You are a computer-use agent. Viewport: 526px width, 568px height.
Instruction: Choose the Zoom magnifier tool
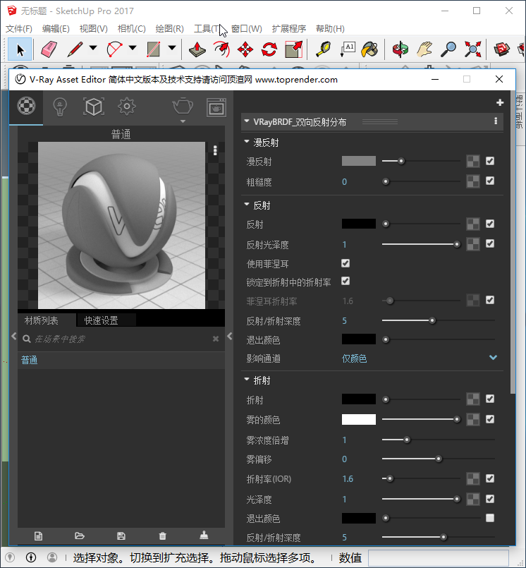[x=448, y=49]
